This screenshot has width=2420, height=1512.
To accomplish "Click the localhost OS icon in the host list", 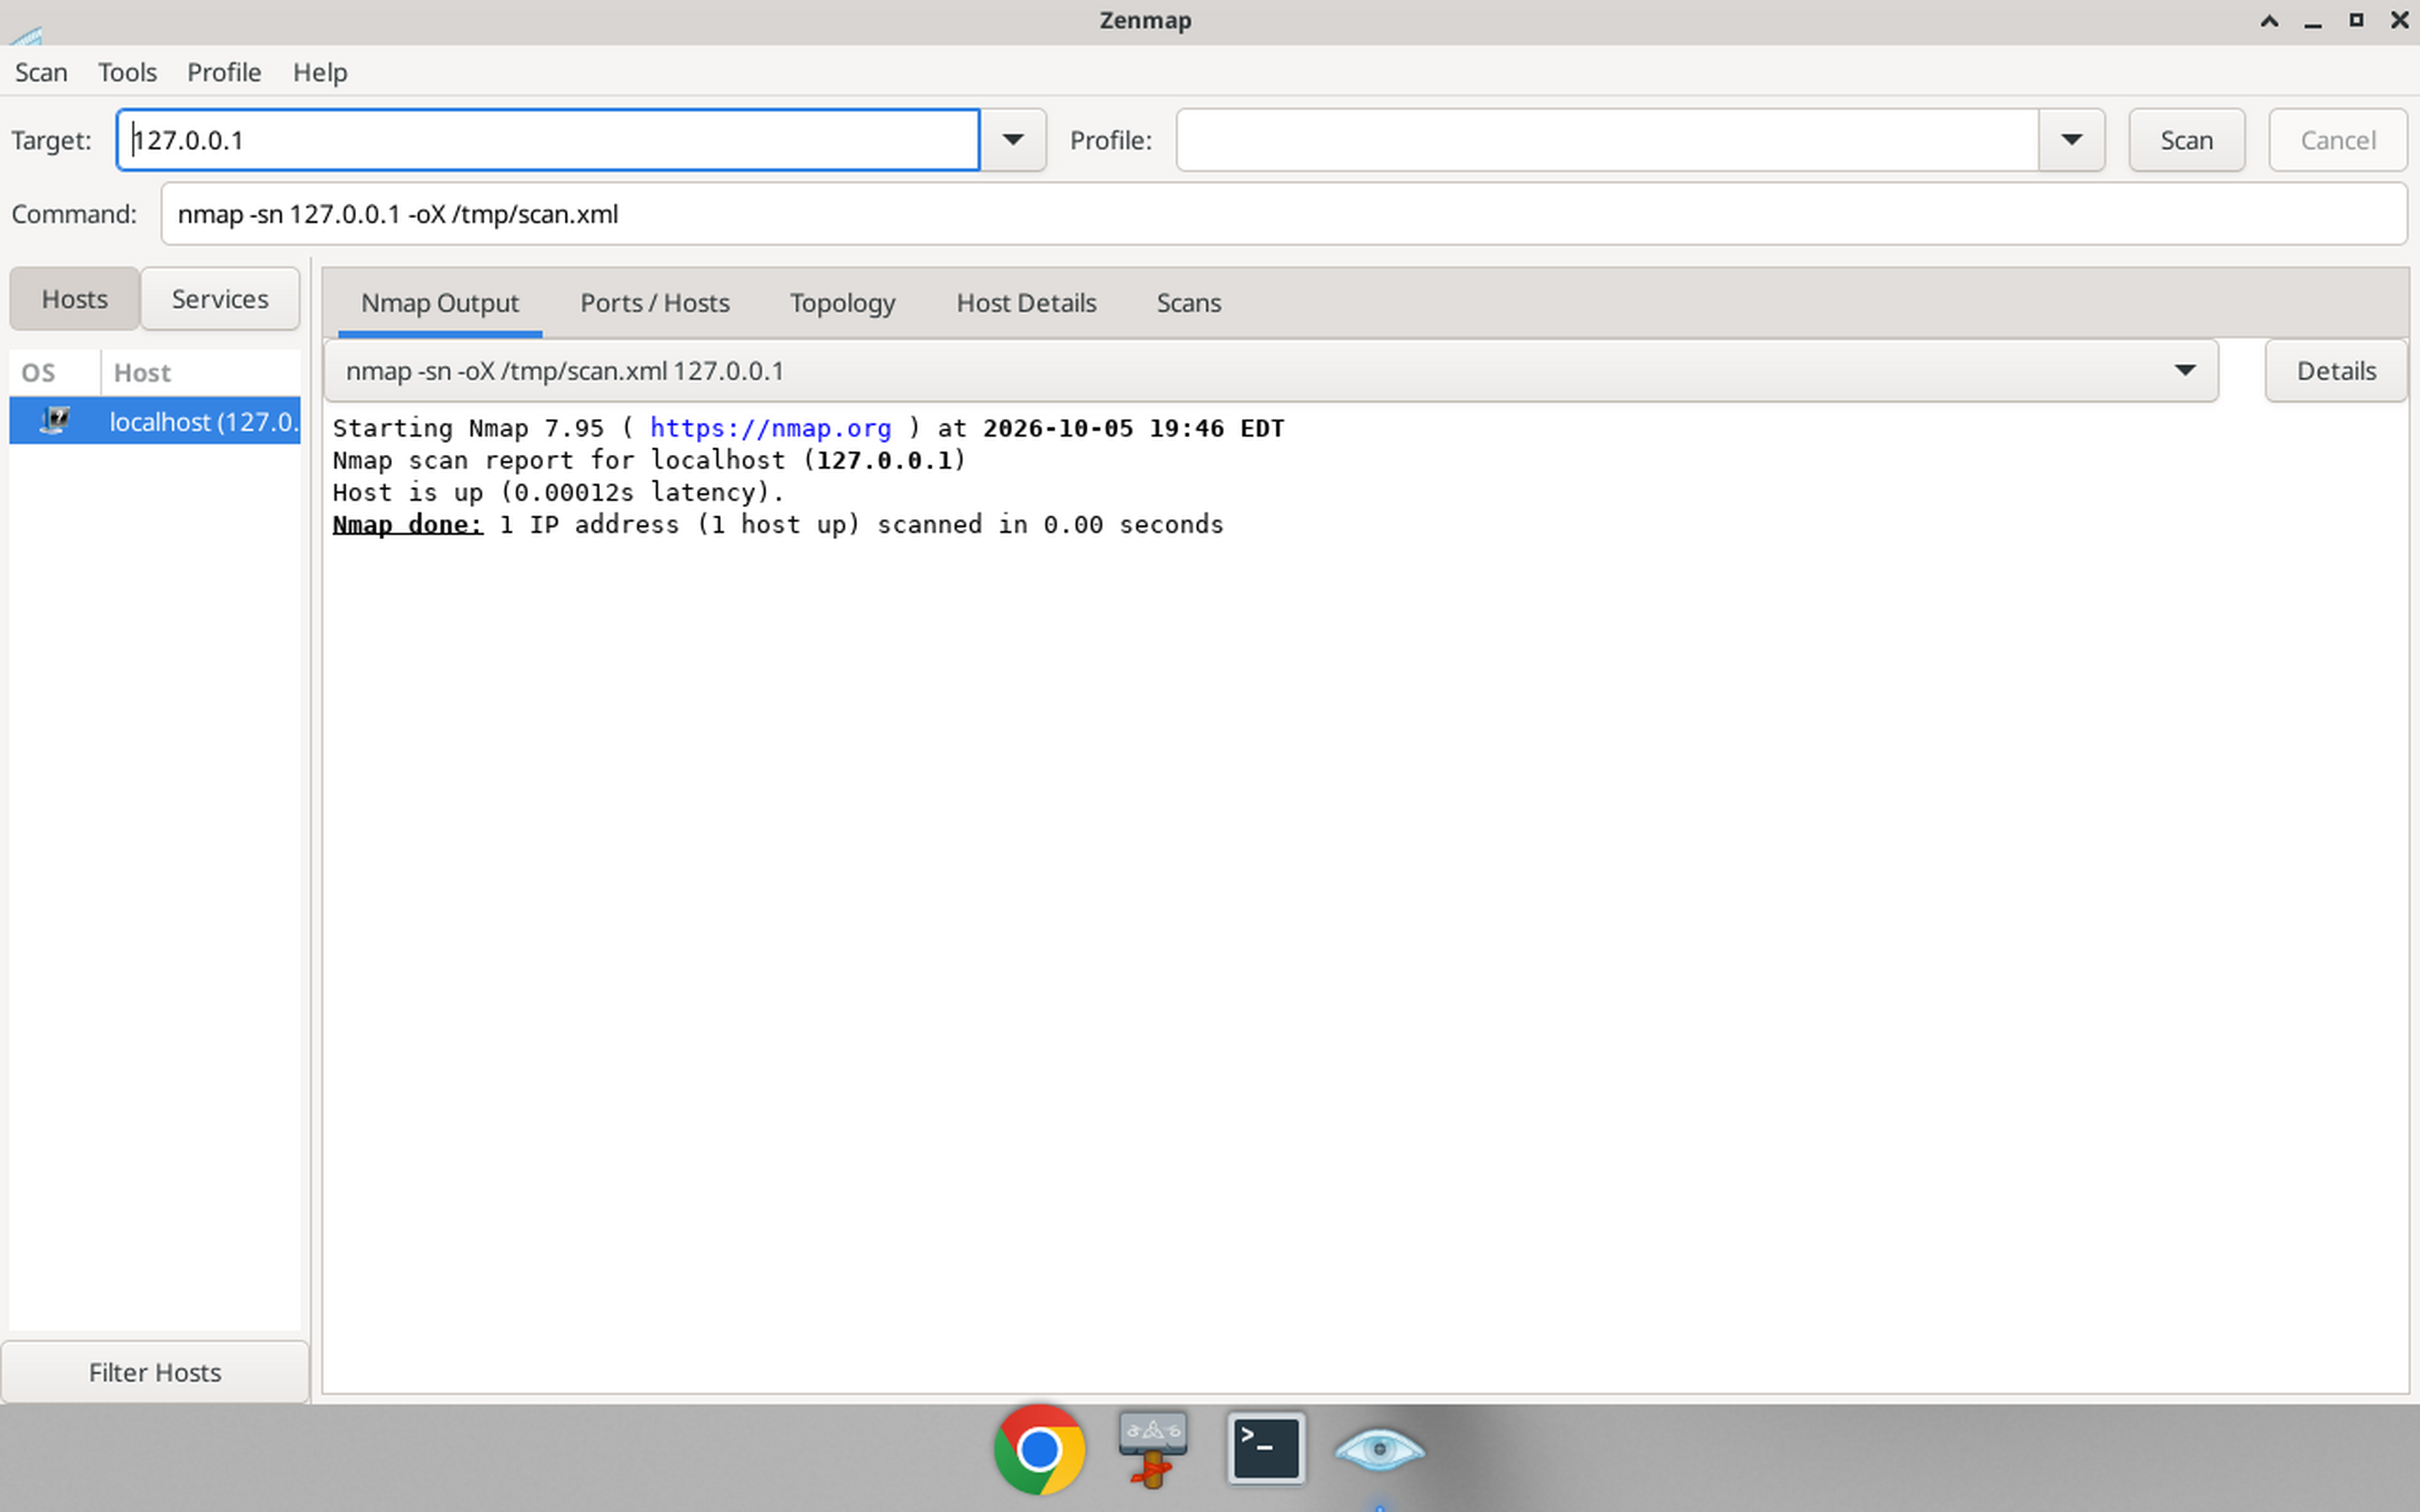I will pos(55,421).
